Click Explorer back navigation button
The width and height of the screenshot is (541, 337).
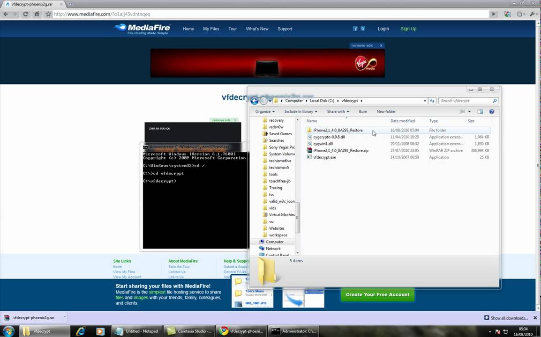[x=254, y=101]
